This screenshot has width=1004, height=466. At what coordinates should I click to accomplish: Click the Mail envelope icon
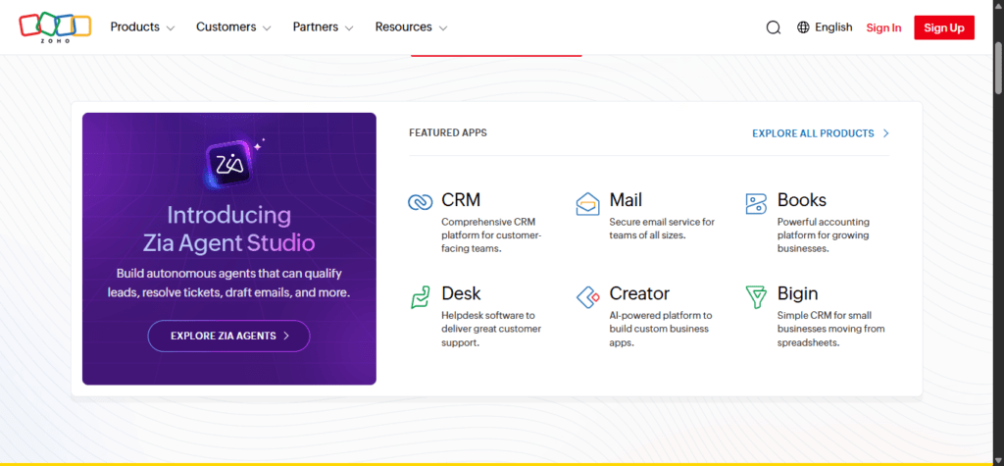pos(588,204)
